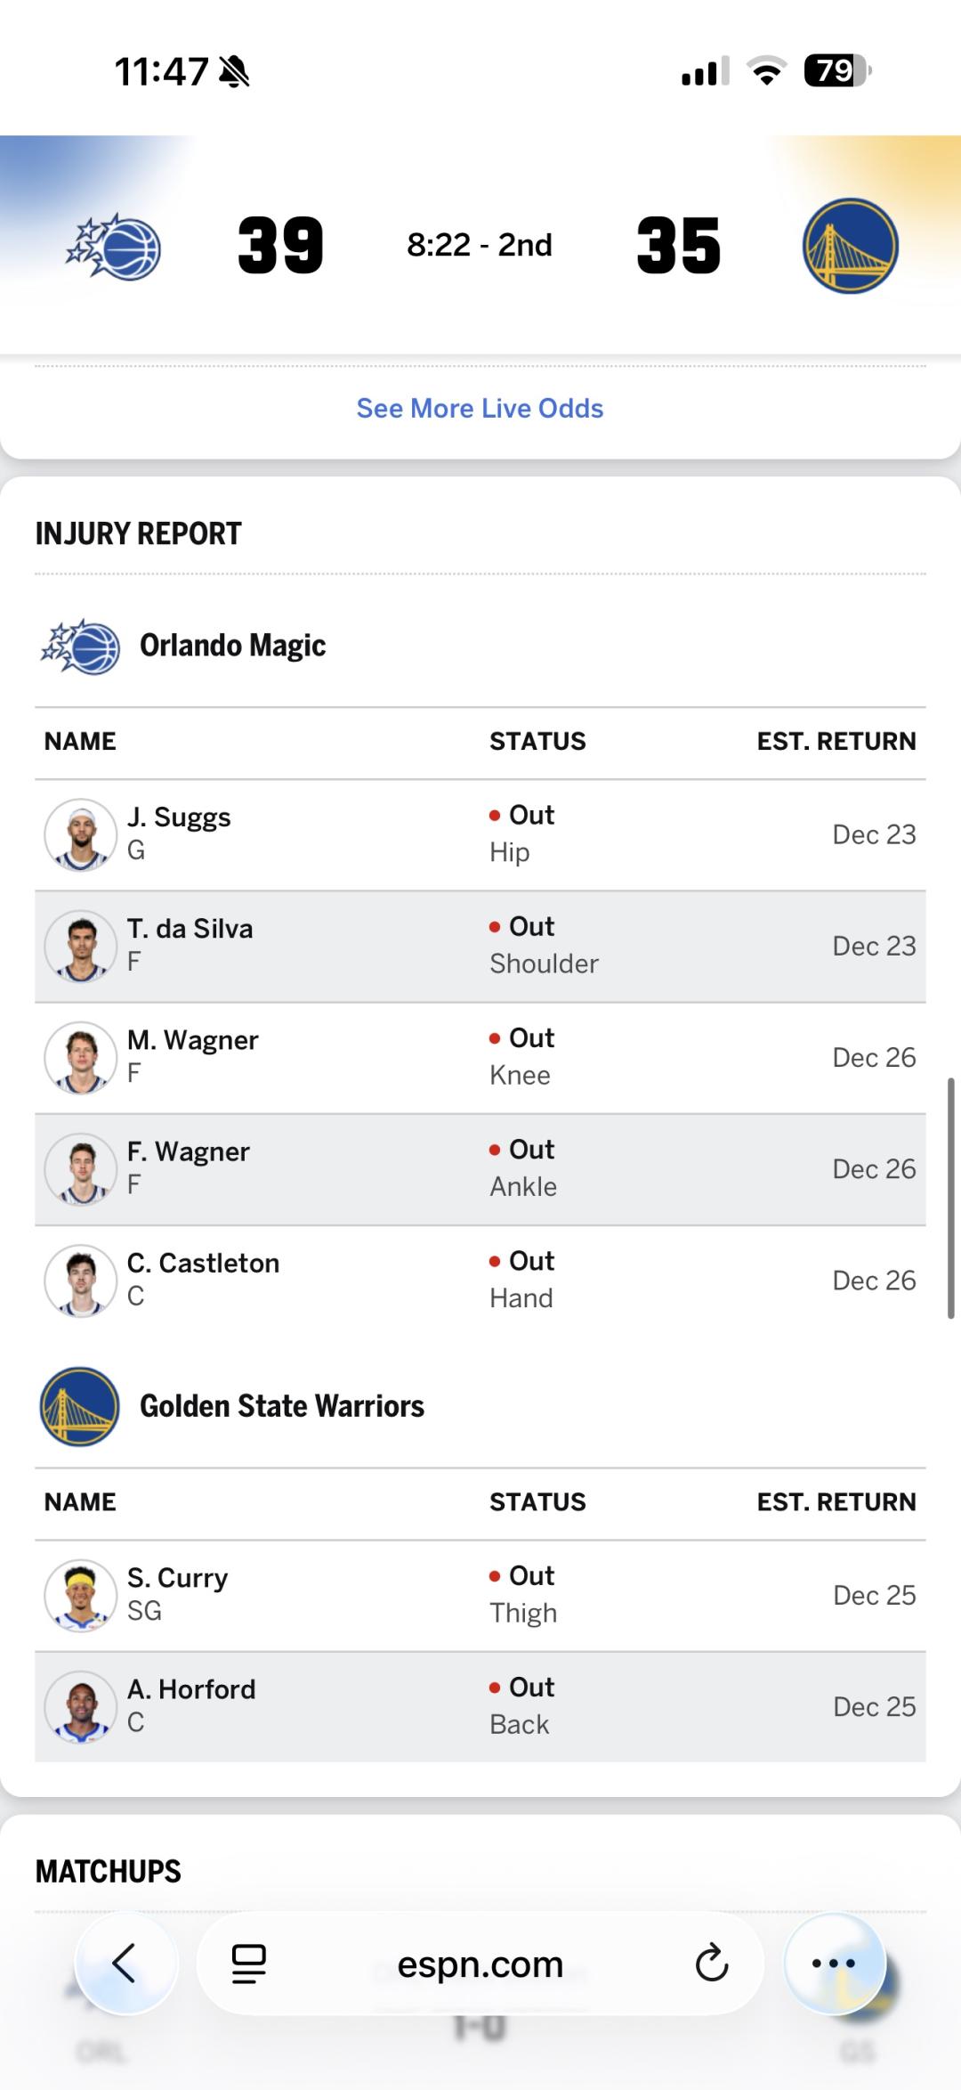The width and height of the screenshot is (961, 2090).
Task: Tap M. Wagner headshot photo
Action: tap(81, 1058)
